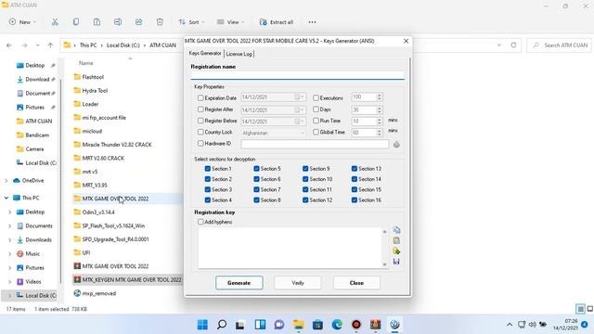Viewport: 594px width, 334px height.
Task: Click the Registration name input field
Action: 297,75
